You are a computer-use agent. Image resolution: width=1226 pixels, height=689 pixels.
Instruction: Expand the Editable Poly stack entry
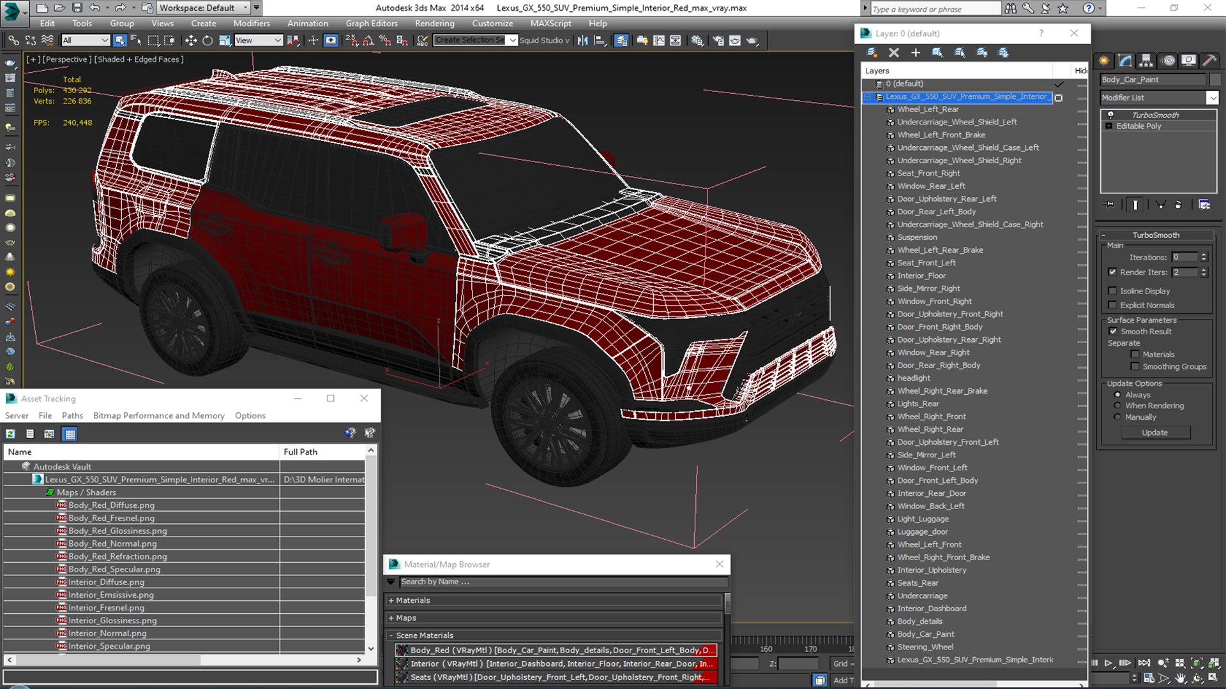tap(1109, 126)
